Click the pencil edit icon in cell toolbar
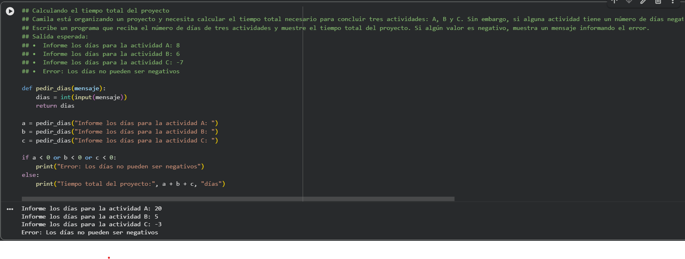 pos(644,1)
